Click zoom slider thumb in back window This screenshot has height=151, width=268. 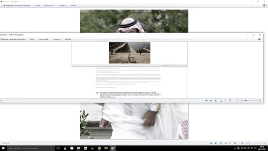coord(249,143)
